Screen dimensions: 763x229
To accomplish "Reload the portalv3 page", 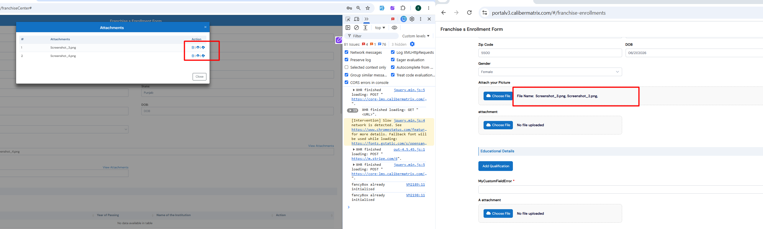I will coord(469,12).
